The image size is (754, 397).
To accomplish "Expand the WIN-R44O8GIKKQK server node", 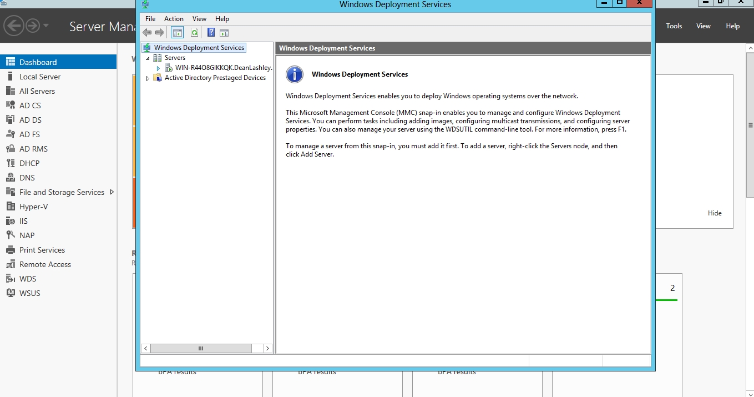I will 158,68.
